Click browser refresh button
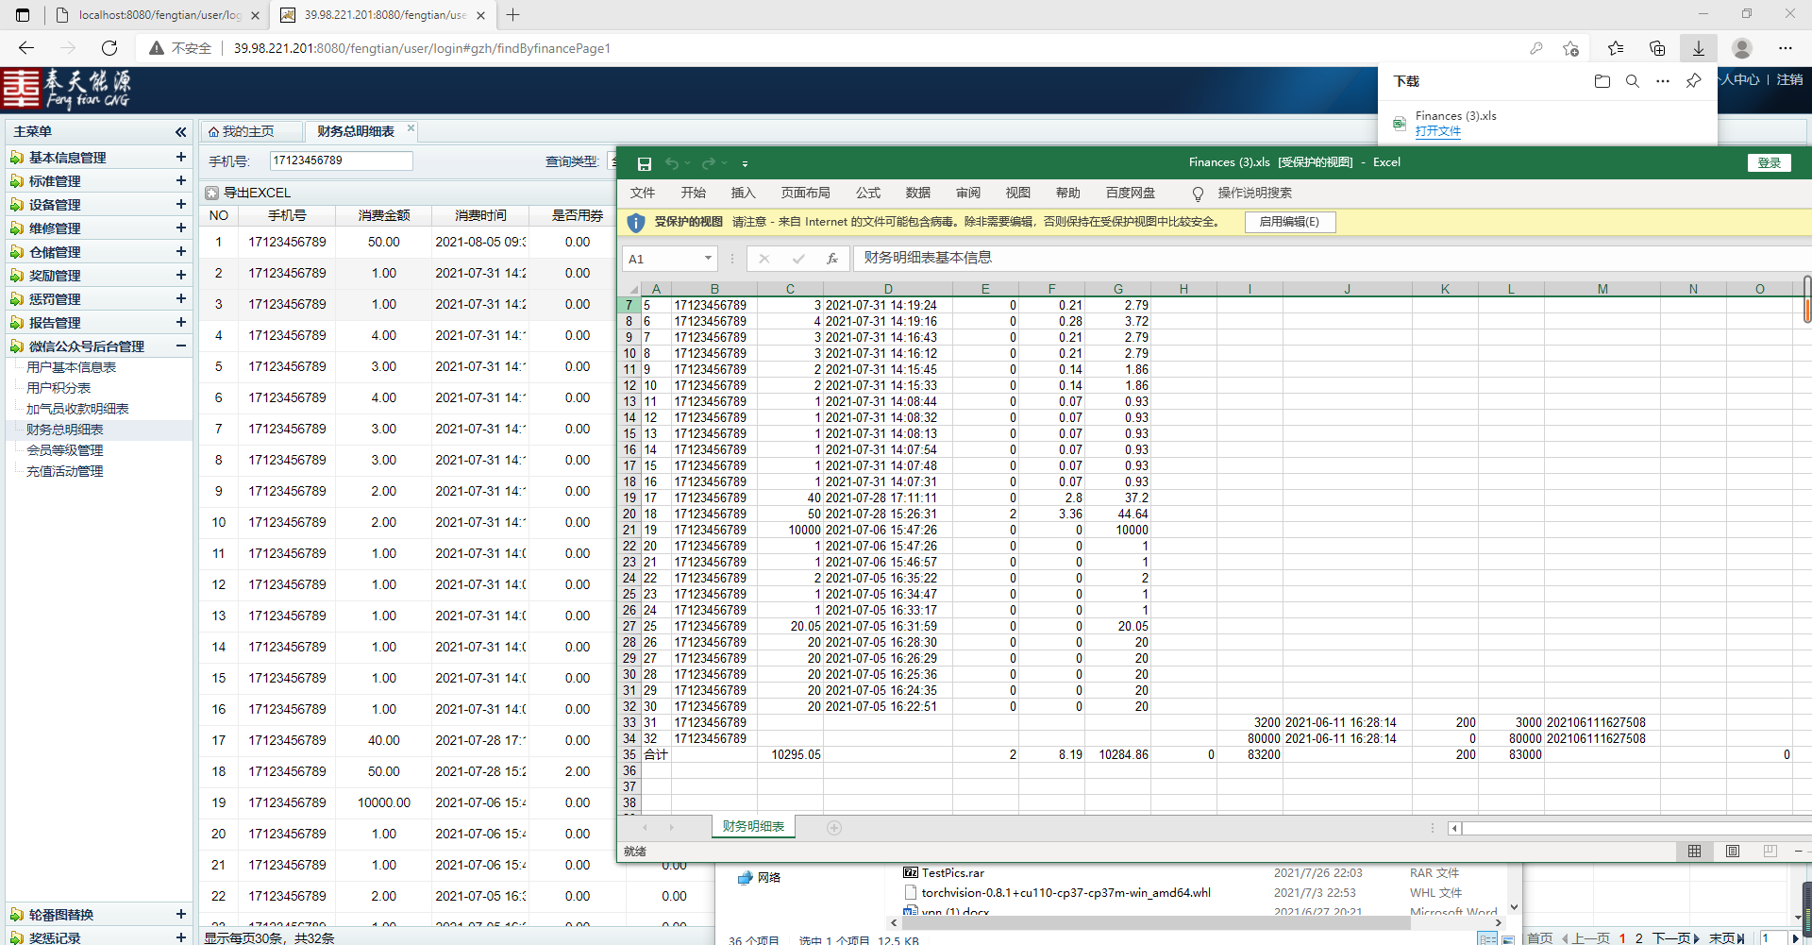 point(109,48)
